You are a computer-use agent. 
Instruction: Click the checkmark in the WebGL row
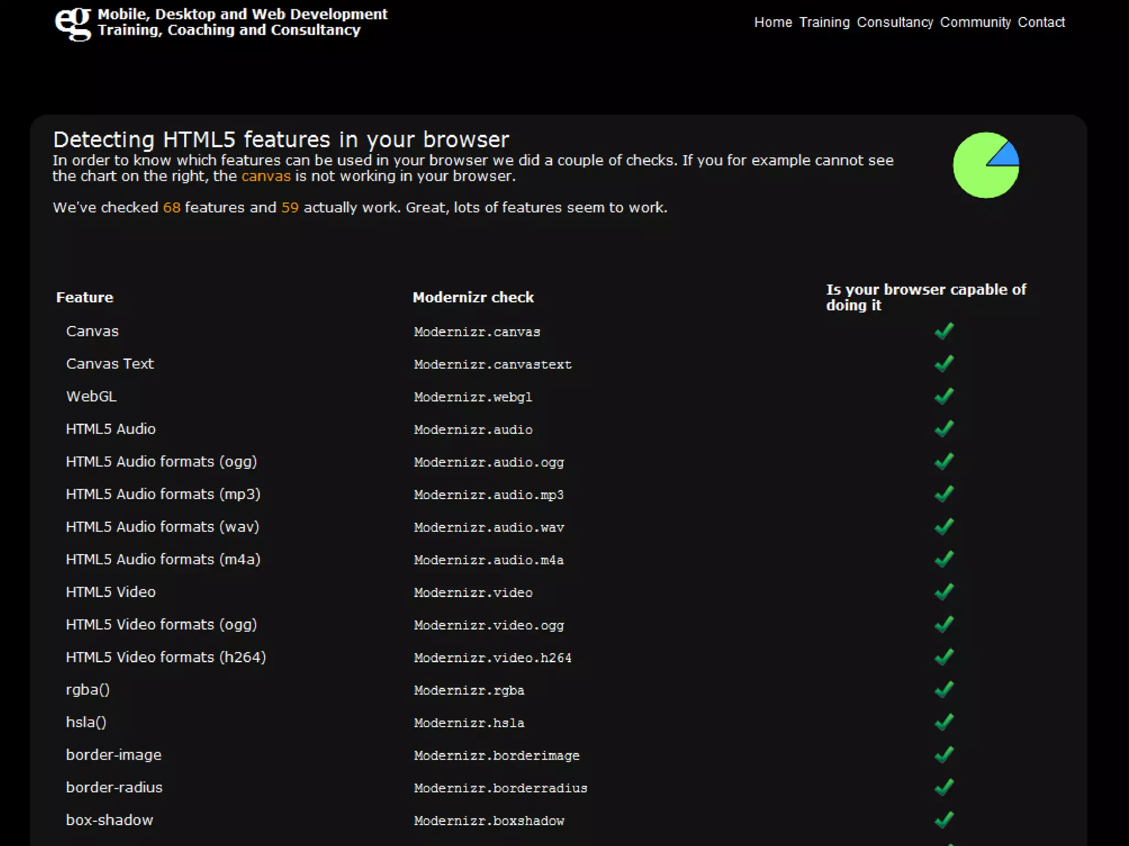[x=944, y=396]
